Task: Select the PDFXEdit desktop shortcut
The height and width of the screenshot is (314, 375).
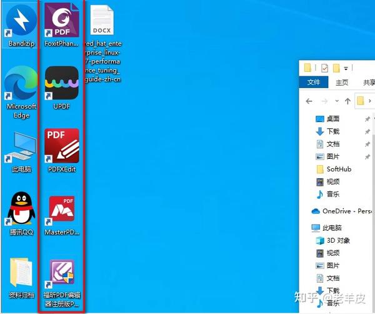Action: (x=62, y=150)
